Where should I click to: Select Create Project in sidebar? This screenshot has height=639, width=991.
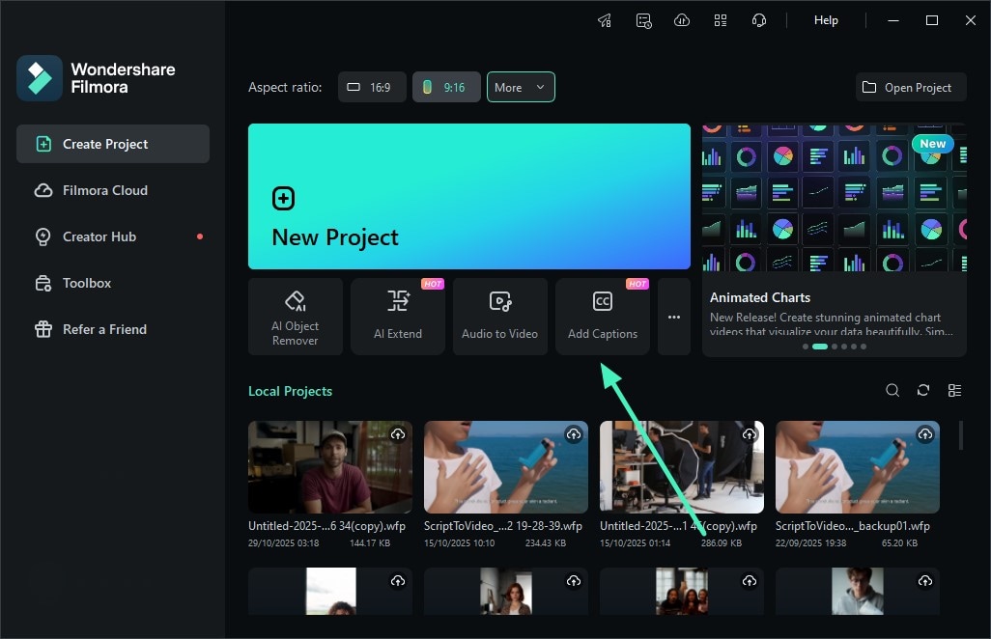pyautogui.click(x=112, y=144)
